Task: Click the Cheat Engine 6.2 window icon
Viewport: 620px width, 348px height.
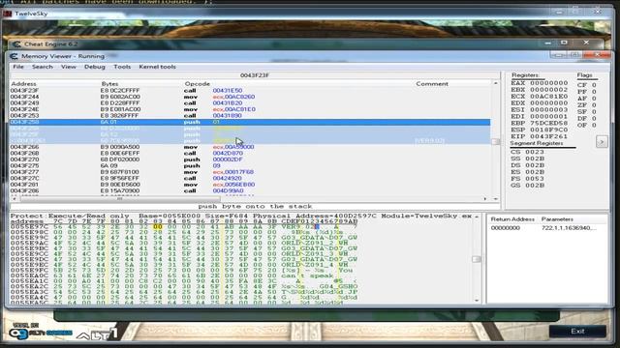Action: [x=16, y=44]
